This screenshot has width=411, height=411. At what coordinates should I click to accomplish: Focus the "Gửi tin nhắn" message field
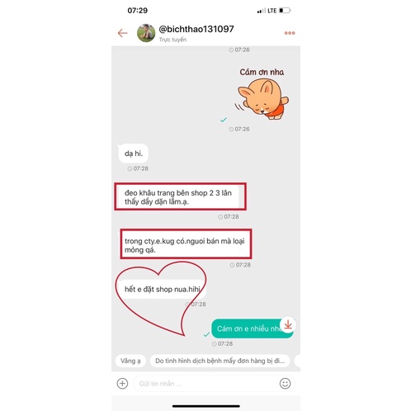click(x=205, y=384)
